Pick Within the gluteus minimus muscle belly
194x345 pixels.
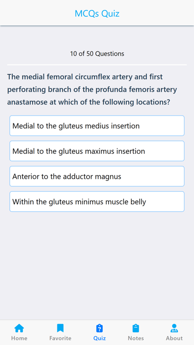tap(97, 202)
